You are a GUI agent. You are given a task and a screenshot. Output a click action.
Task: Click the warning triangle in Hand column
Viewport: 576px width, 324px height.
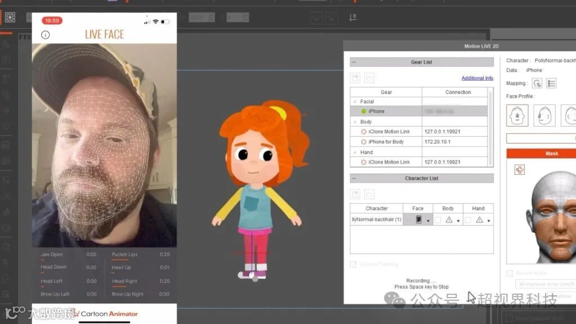[479, 220]
